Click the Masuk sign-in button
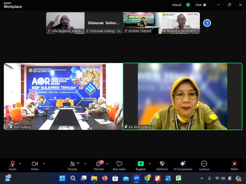Viewport: 246px width, 184px height. [x=177, y=5]
